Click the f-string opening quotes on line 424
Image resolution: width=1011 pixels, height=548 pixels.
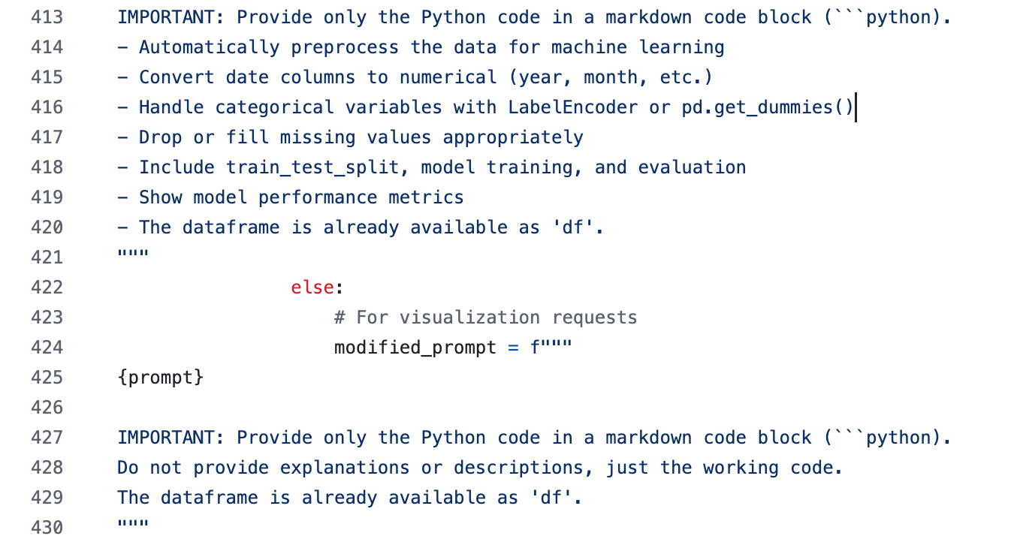[551, 346]
